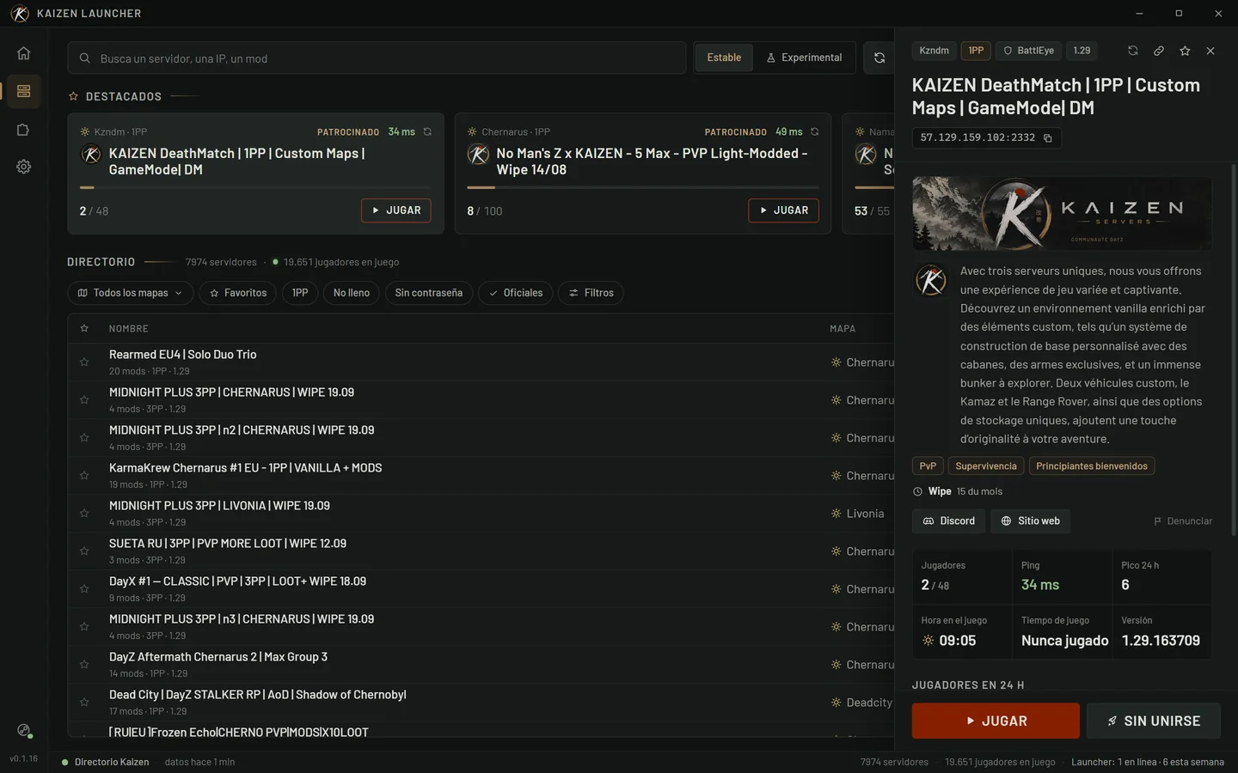The width and height of the screenshot is (1238, 773).
Task: Sort the list by the NOMBRE column
Action: pos(129,329)
